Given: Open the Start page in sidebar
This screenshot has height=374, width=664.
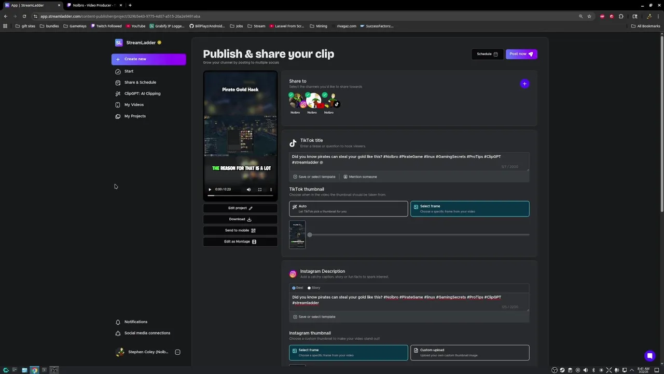Looking at the screenshot, I should click(129, 71).
